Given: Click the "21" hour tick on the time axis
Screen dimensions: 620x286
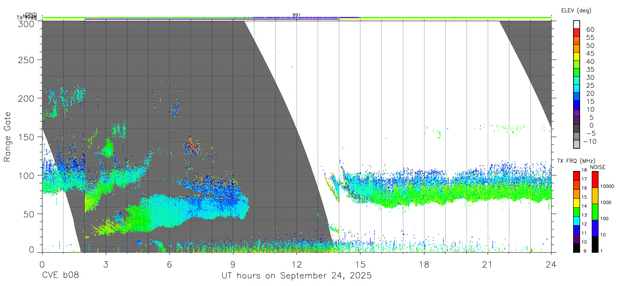Looking at the screenshot, I should point(488,264).
